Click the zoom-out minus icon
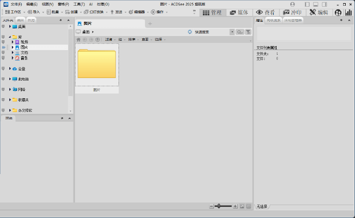Viewport: 355px width, 218px height. coord(211,206)
